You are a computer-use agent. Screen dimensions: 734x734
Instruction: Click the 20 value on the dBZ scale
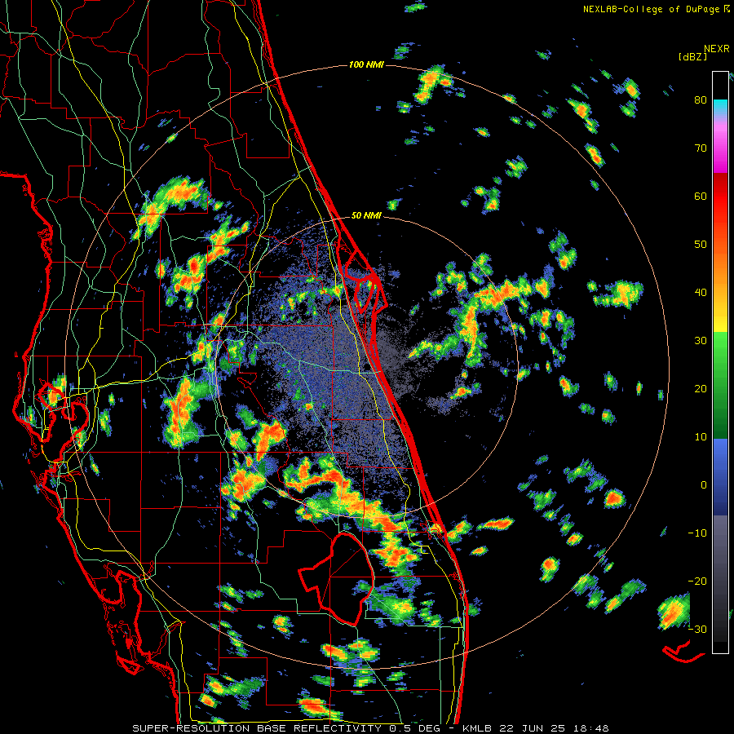701,388
